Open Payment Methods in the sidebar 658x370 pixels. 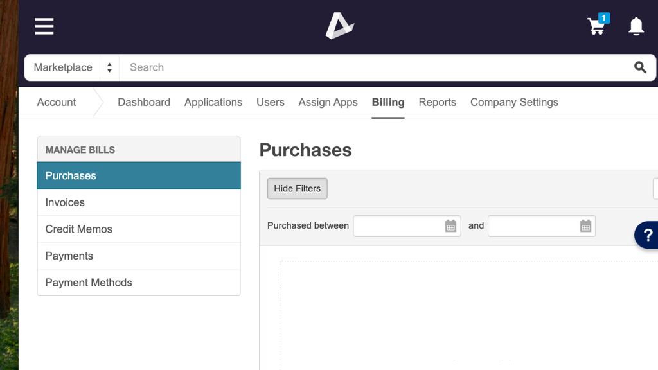coord(139,283)
